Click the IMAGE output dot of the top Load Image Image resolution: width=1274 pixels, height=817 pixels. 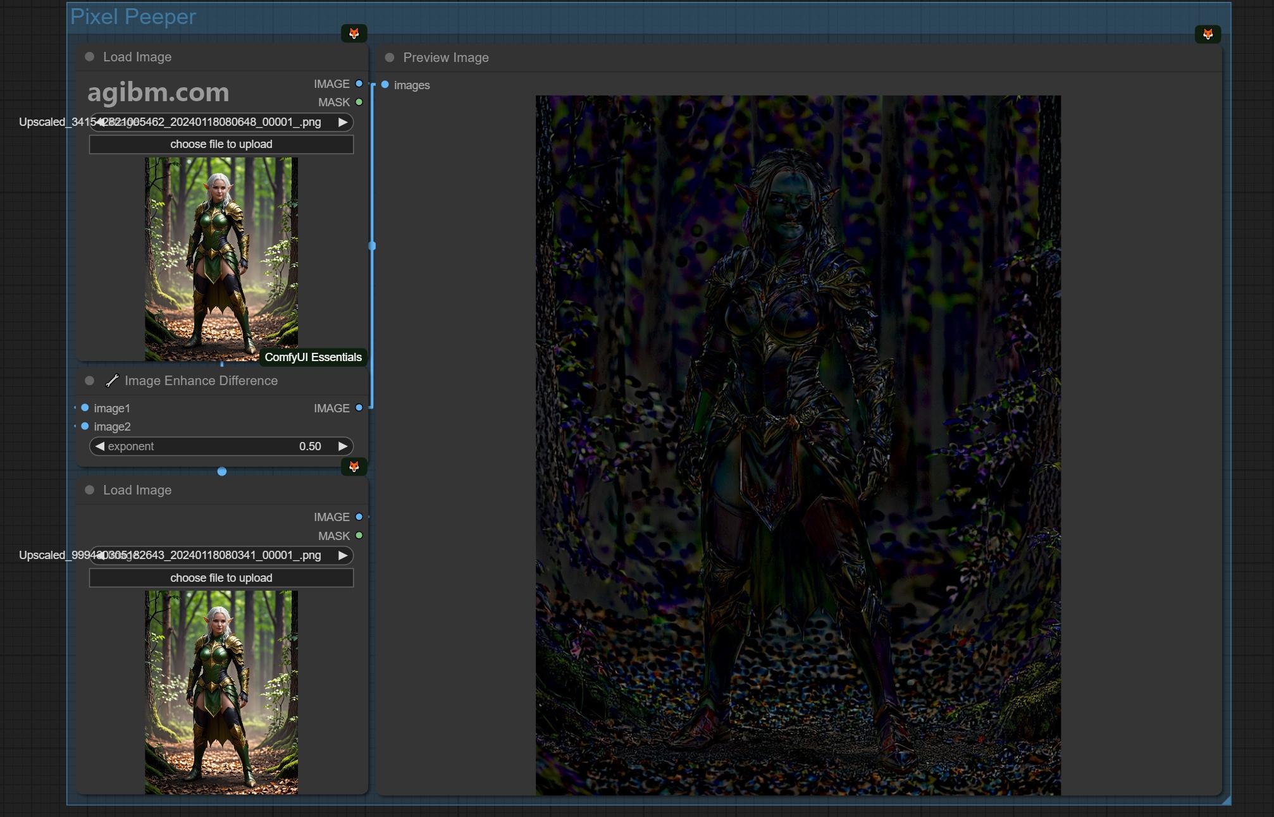tap(359, 83)
